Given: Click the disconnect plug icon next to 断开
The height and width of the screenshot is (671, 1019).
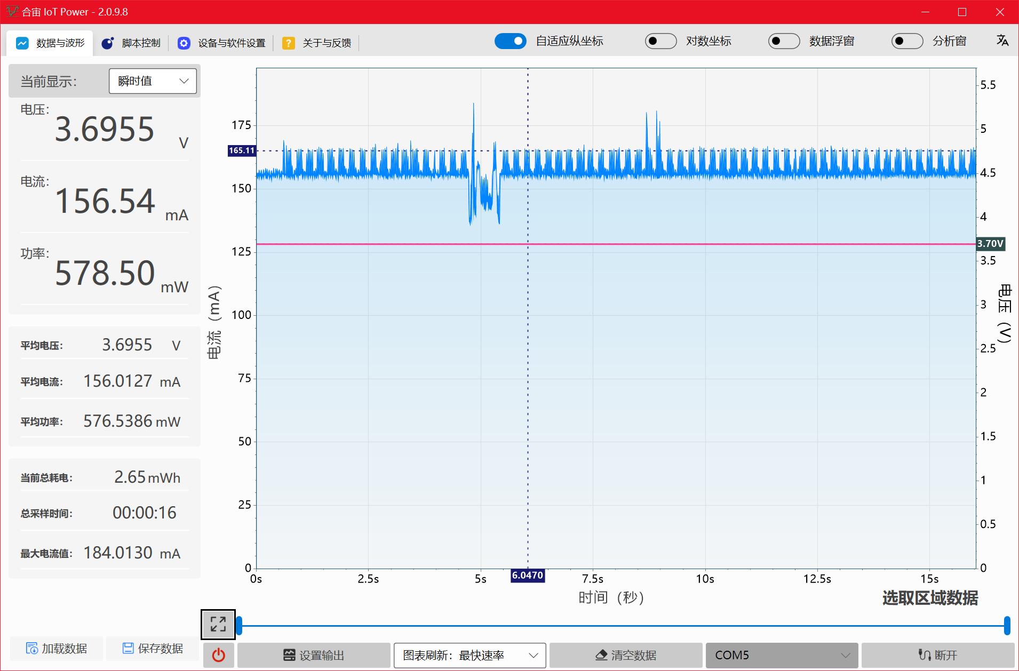Looking at the screenshot, I should tap(925, 655).
